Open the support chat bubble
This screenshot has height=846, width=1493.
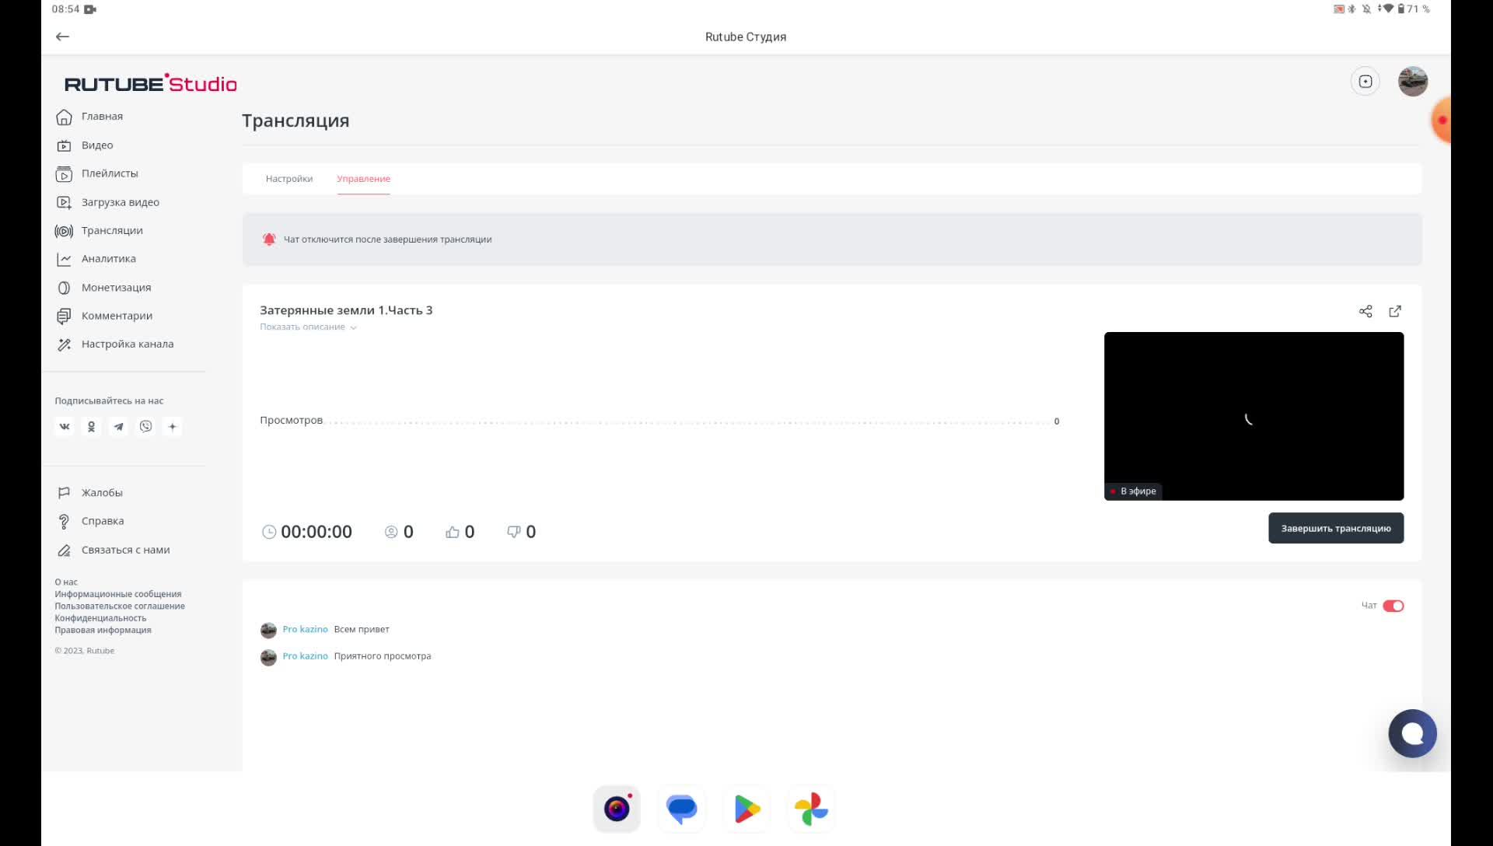coord(1412,733)
